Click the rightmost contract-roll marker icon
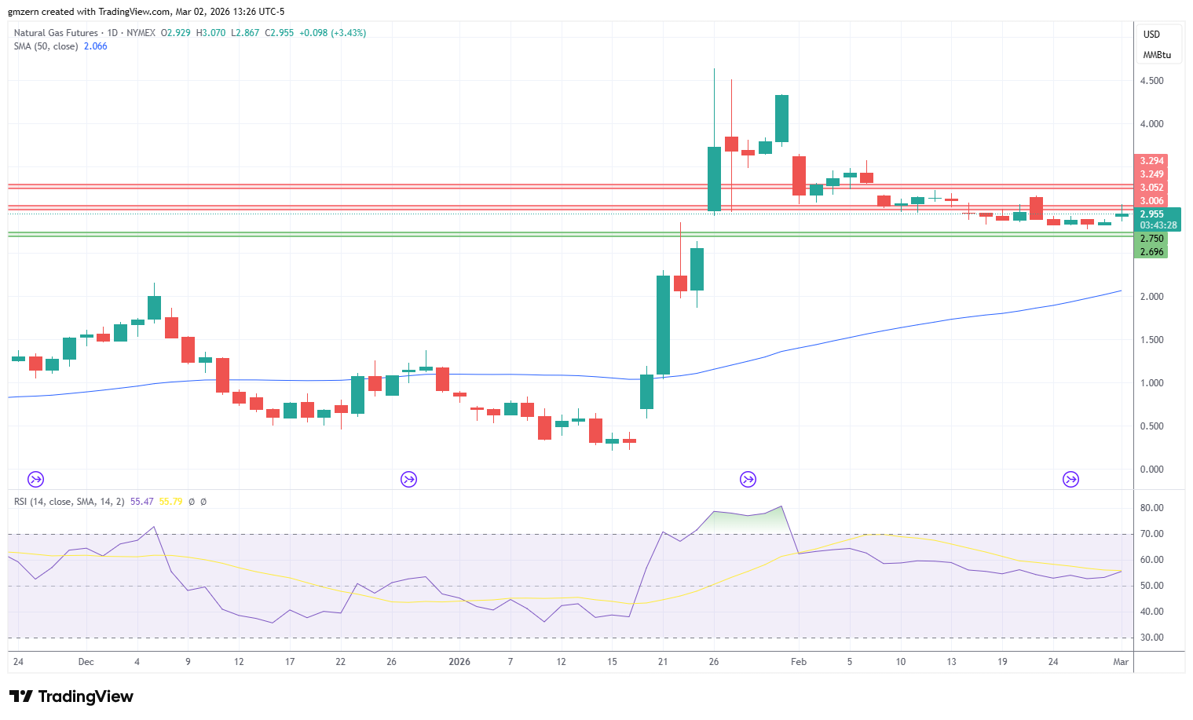This screenshot has width=1193, height=720. point(1070,479)
